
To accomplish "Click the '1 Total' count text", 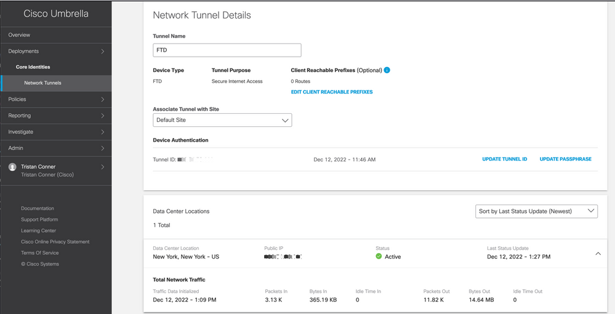I will pos(161,225).
